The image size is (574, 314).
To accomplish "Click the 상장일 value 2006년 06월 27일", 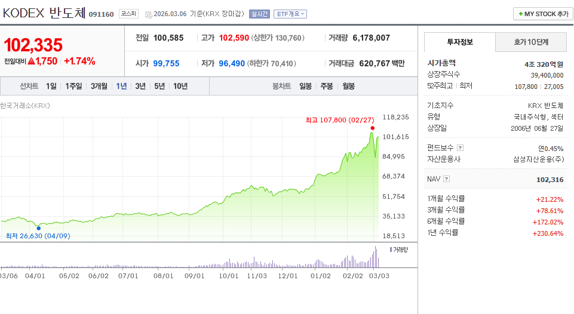I will click(537, 128).
